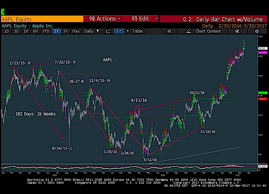
Task: Click the '7/20/15- H' annotation
Action: pyautogui.click(x=65, y=62)
